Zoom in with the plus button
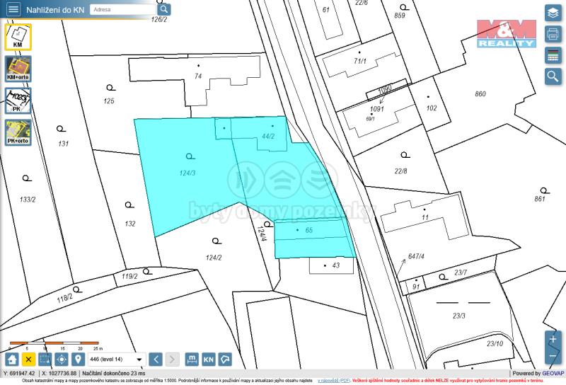566x385 pixels. (x=553, y=340)
